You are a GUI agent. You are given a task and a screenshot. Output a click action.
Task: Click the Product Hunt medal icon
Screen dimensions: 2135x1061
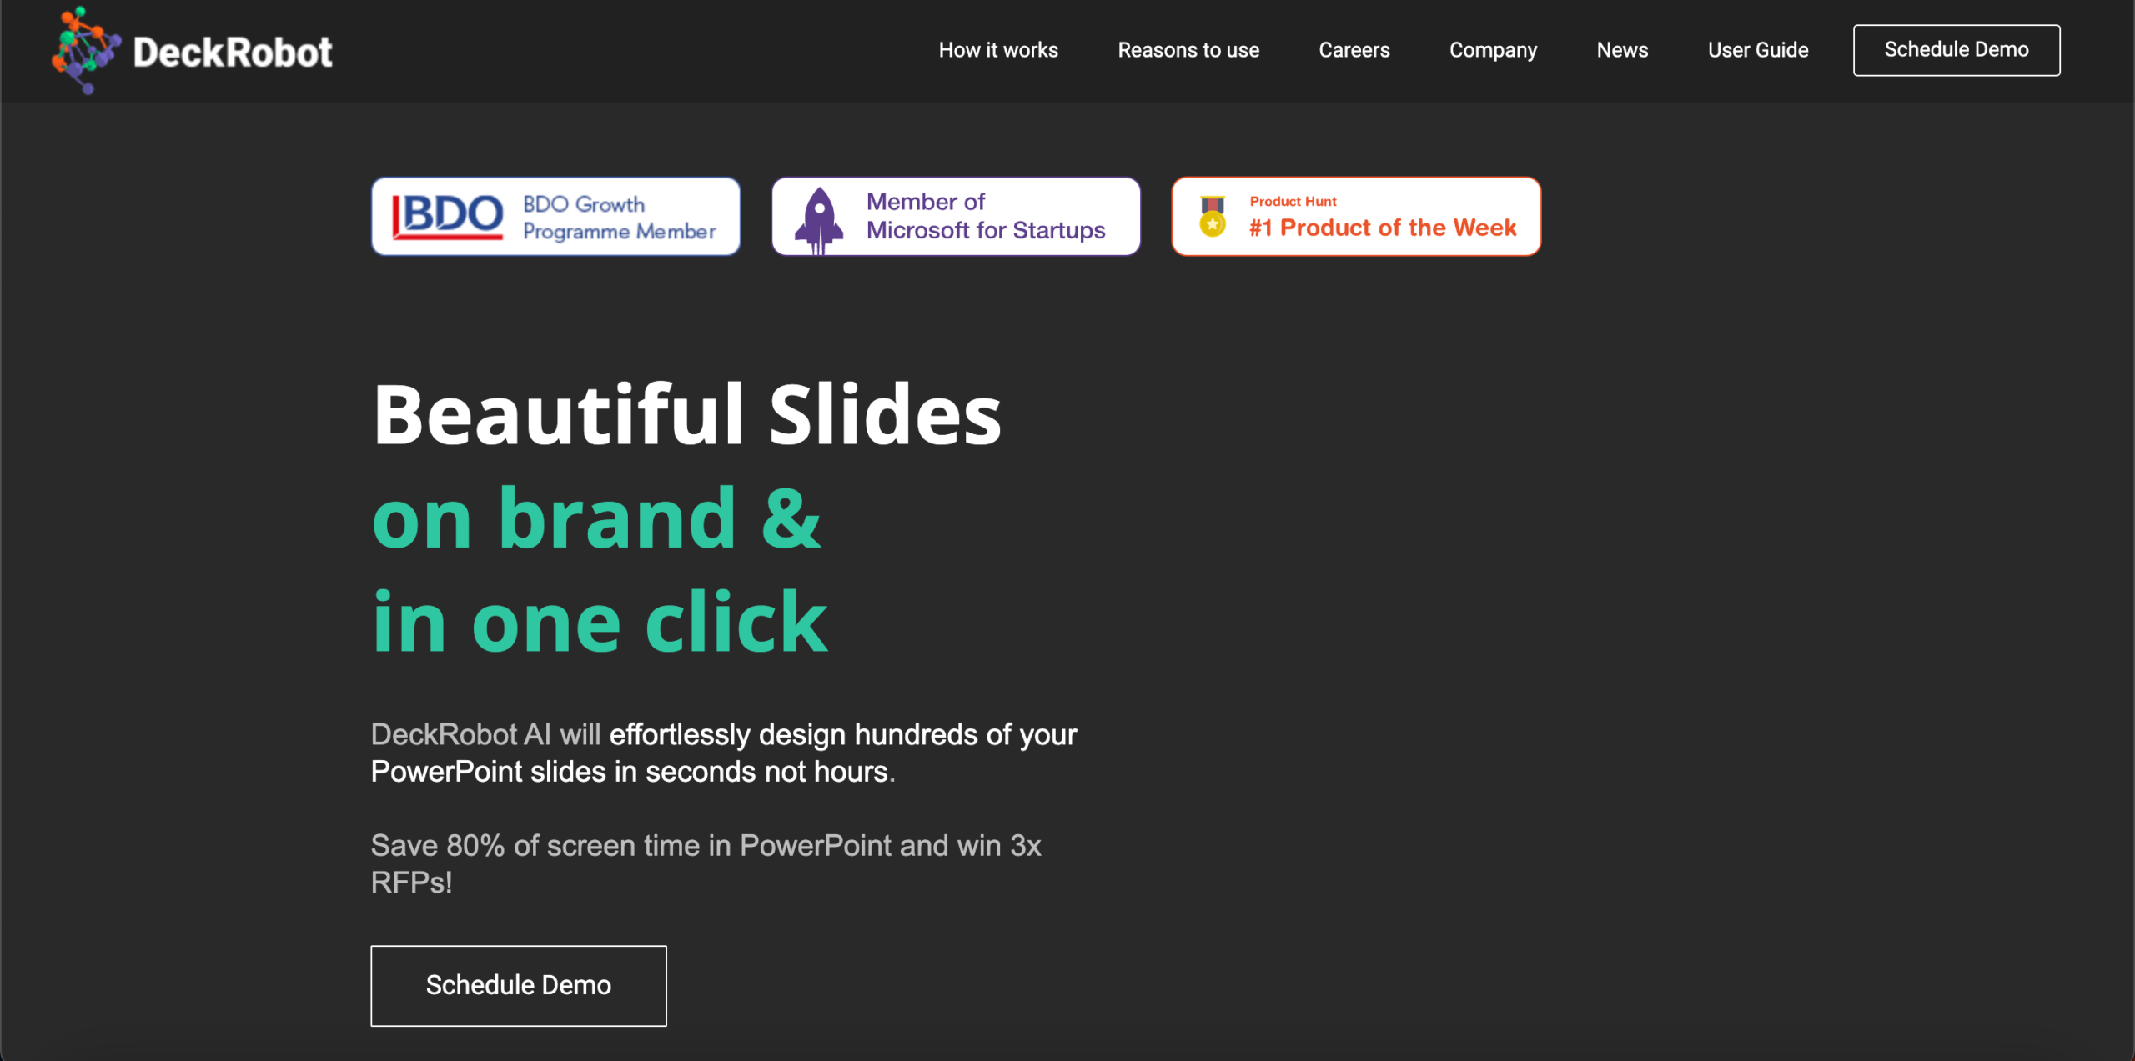click(x=1213, y=217)
